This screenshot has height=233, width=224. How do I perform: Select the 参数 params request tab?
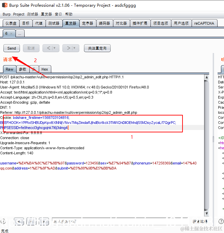pyautogui.click(x=23, y=69)
